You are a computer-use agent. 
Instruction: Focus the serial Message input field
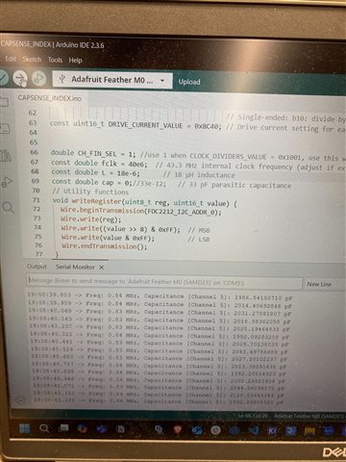tap(164, 282)
